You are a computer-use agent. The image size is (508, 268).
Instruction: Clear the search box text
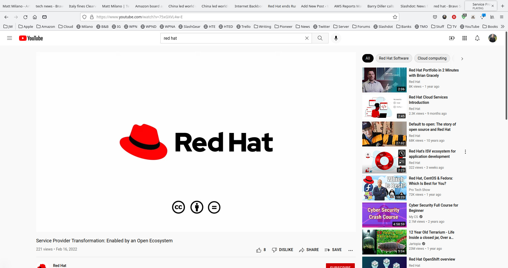[x=307, y=38]
